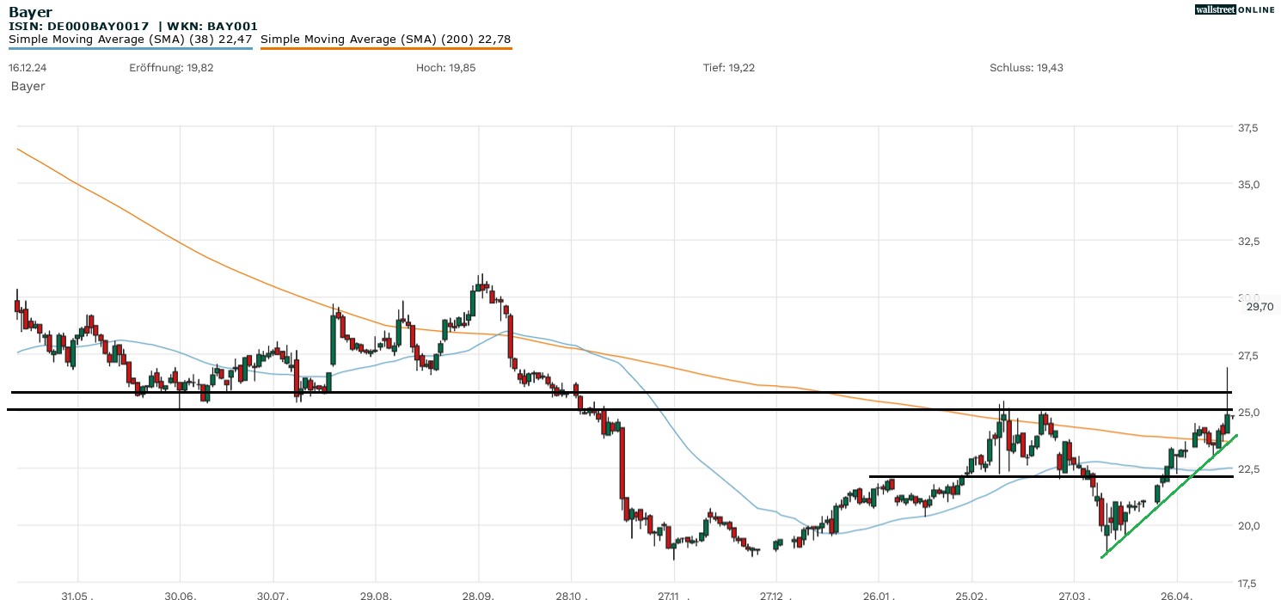Click the Schluss 19,43 value

1027,68
